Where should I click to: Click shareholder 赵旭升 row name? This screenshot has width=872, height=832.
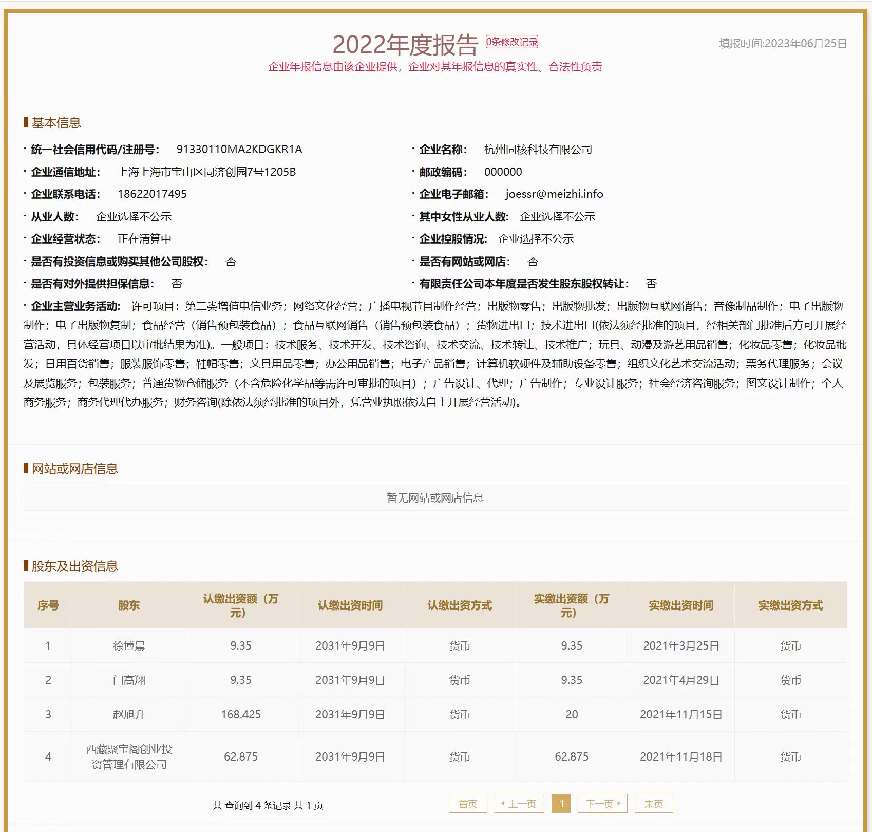tap(129, 715)
